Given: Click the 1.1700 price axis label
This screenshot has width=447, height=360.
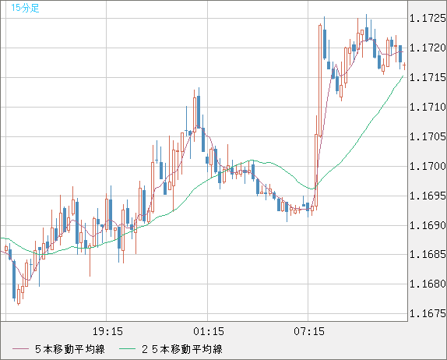Looking at the screenshot, I should pos(428,166).
